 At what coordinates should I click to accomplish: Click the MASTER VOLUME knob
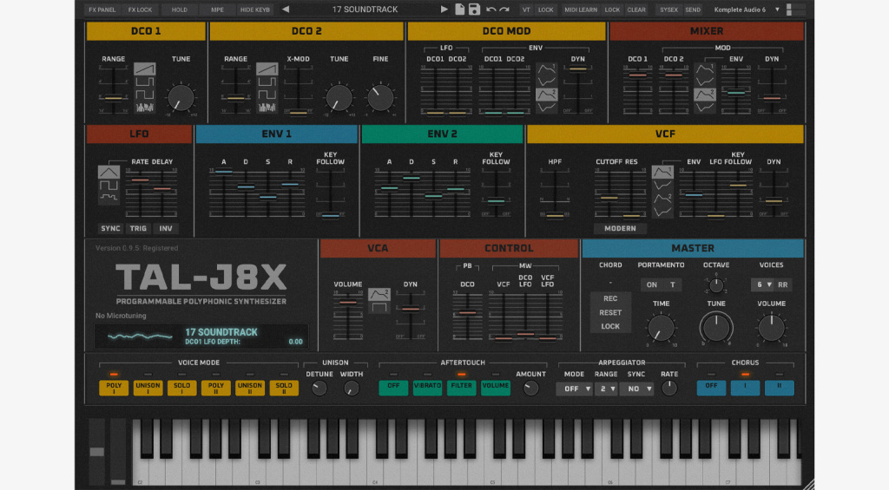pos(771,328)
